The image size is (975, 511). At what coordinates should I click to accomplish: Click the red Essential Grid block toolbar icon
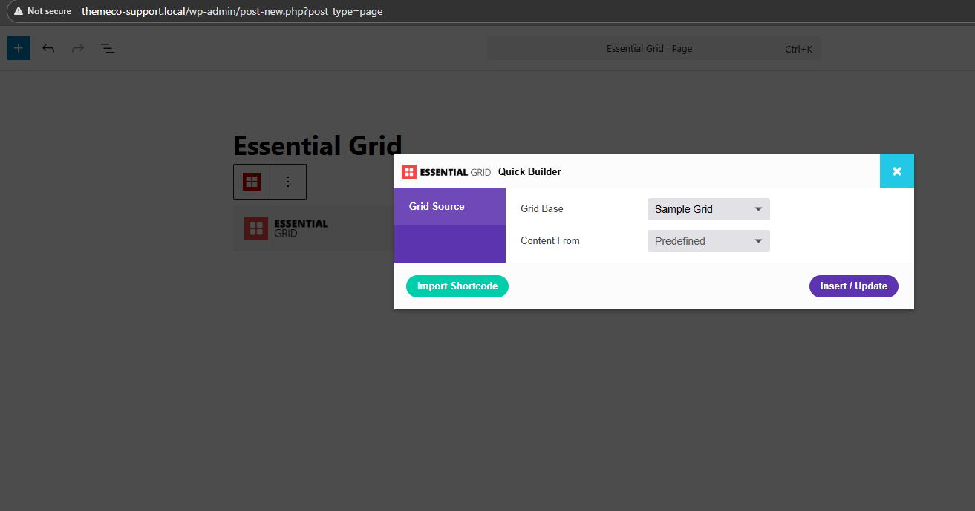252,182
